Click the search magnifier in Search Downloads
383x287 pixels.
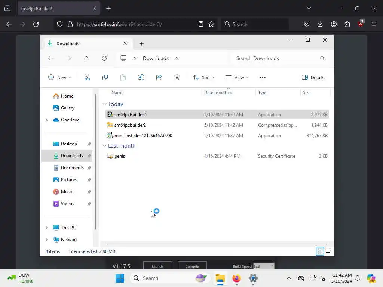pyautogui.click(x=322, y=58)
